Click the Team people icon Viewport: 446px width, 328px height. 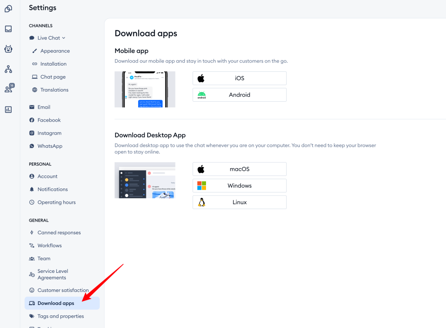pos(32,258)
